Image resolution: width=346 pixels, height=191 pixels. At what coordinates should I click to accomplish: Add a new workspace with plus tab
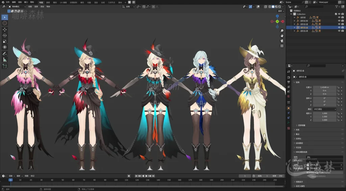[126, 2]
